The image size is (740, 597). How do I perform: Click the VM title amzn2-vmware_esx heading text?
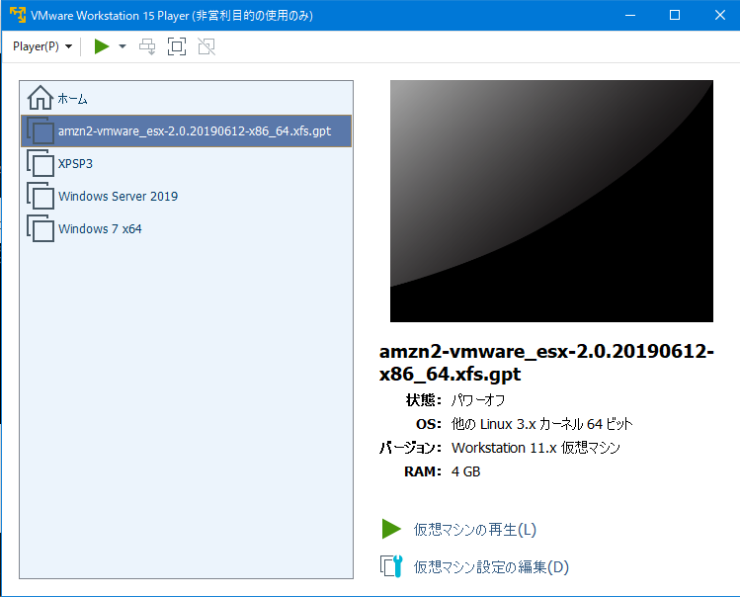coord(546,363)
